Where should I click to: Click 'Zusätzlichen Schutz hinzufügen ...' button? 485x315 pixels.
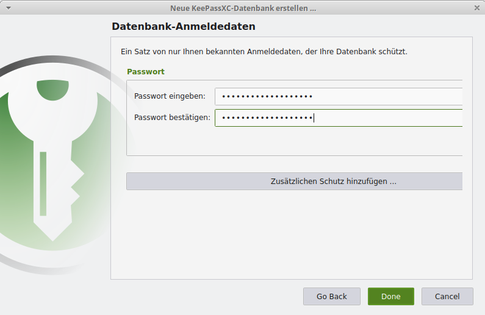tap(295, 182)
